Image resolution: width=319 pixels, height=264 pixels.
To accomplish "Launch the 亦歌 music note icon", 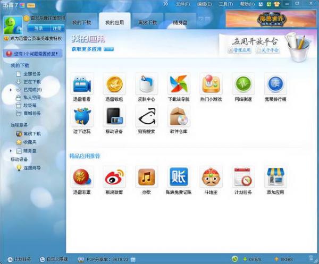I will pos(147,177).
